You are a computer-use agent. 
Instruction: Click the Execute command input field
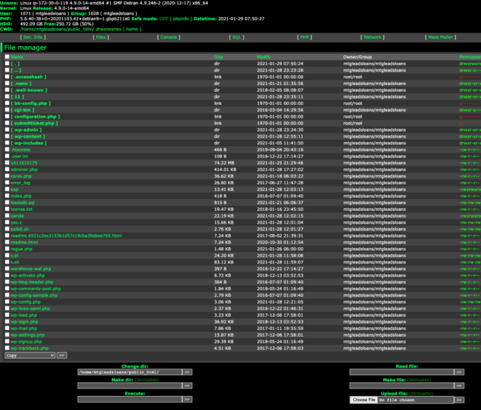[129, 399]
